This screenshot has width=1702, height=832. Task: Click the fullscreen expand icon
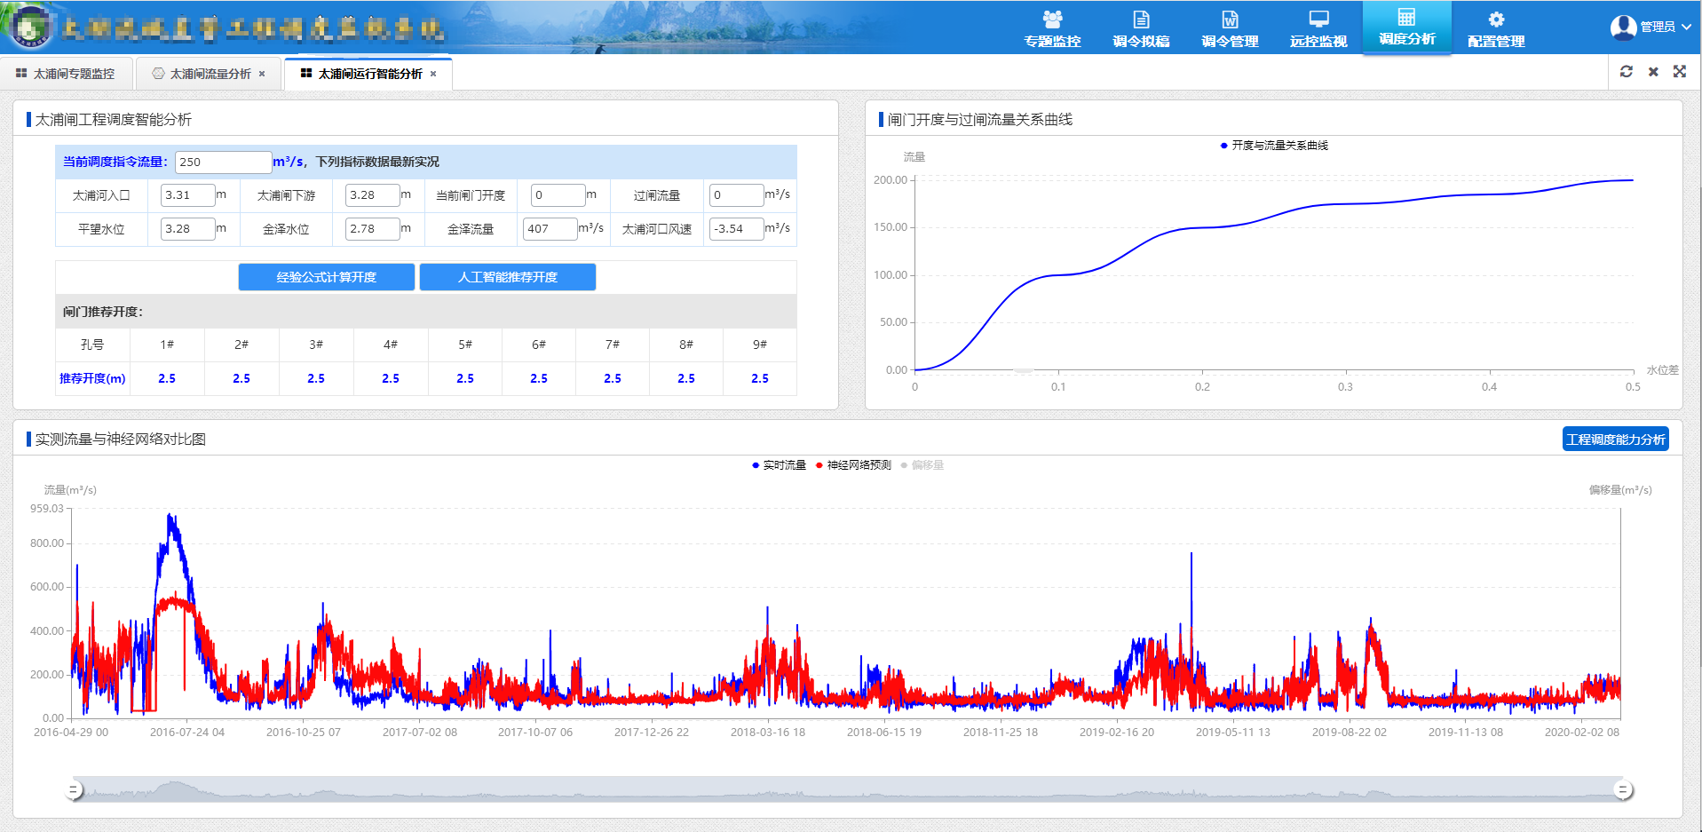(1680, 72)
